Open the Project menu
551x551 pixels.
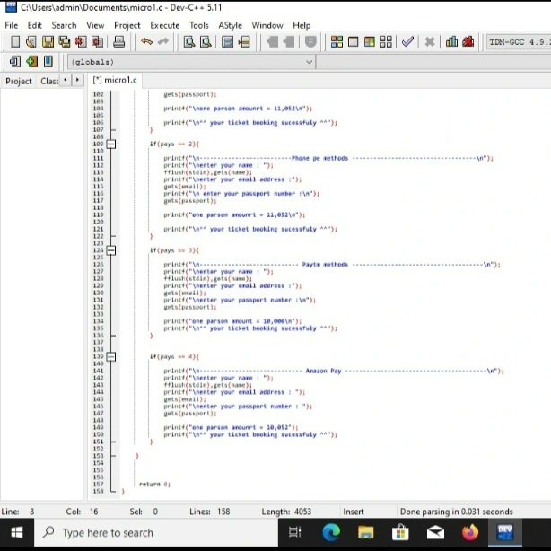click(x=127, y=25)
